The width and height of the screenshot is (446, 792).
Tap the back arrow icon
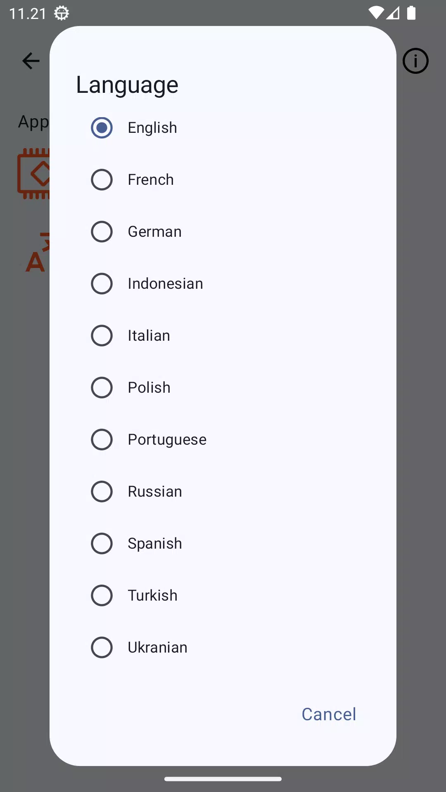pyautogui.click(x=31, y=61)
